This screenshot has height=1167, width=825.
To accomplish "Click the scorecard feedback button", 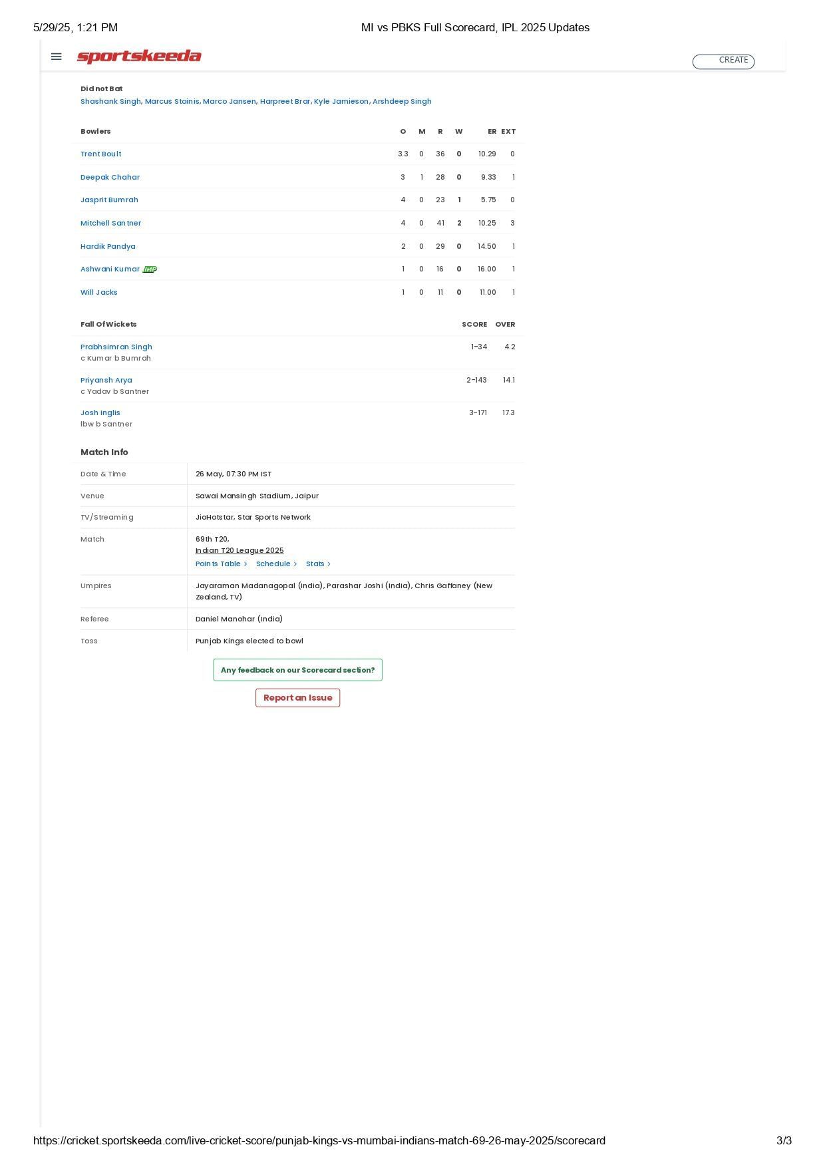I will pyautogui.click(x=297, y=670).
